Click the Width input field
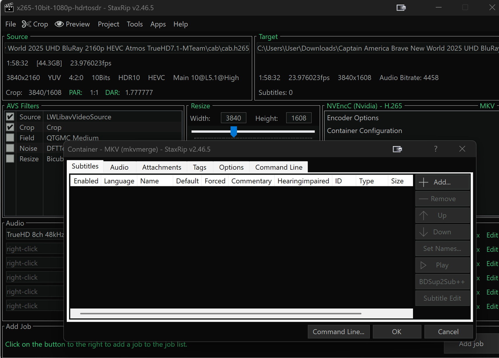The height and width of the screenshot is (358, 499). 233,118
